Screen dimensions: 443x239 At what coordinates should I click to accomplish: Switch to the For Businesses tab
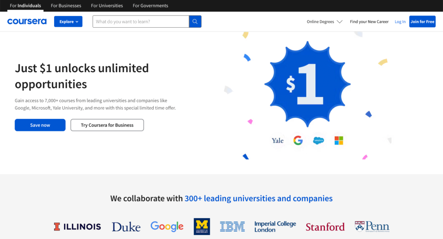coord(66,6)
